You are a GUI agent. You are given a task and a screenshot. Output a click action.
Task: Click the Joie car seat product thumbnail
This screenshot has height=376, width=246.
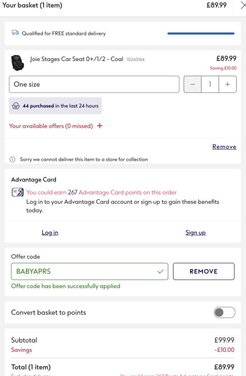(x=18, y=63)
